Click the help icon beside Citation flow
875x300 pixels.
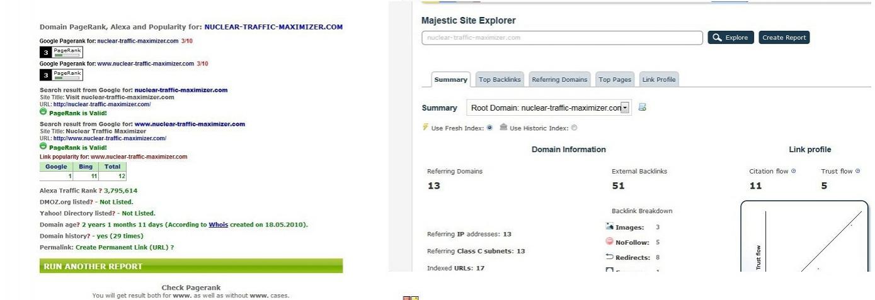click(x=793, y=171)
